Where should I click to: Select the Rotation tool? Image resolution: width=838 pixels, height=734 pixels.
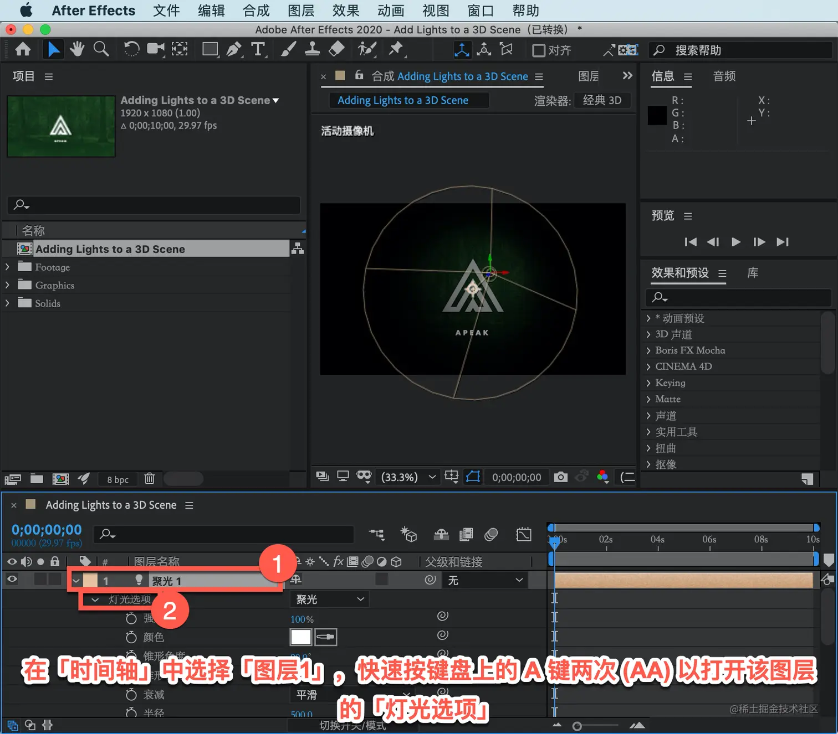pyautogui.click(x=131, y=49)
